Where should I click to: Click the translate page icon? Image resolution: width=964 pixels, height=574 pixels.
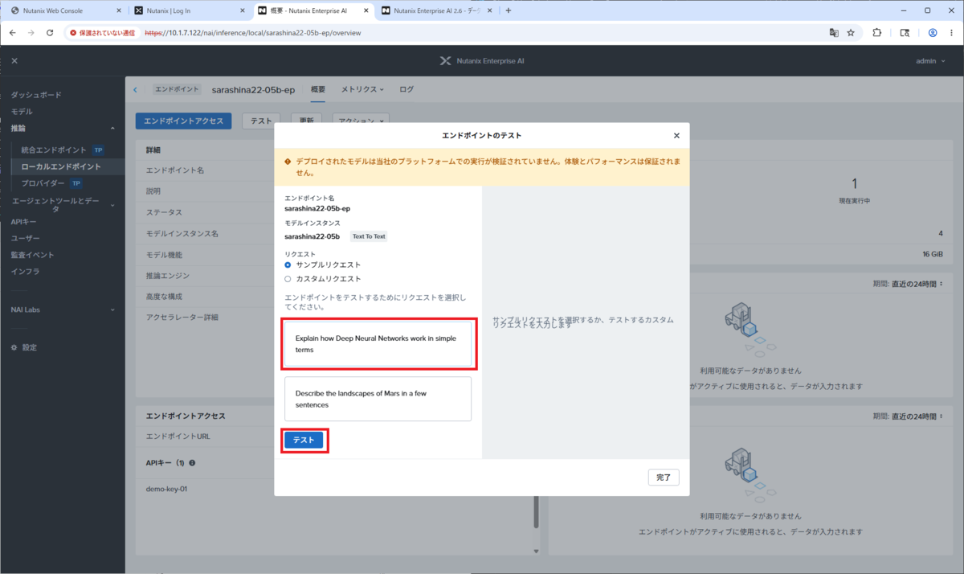coord(834,33)
